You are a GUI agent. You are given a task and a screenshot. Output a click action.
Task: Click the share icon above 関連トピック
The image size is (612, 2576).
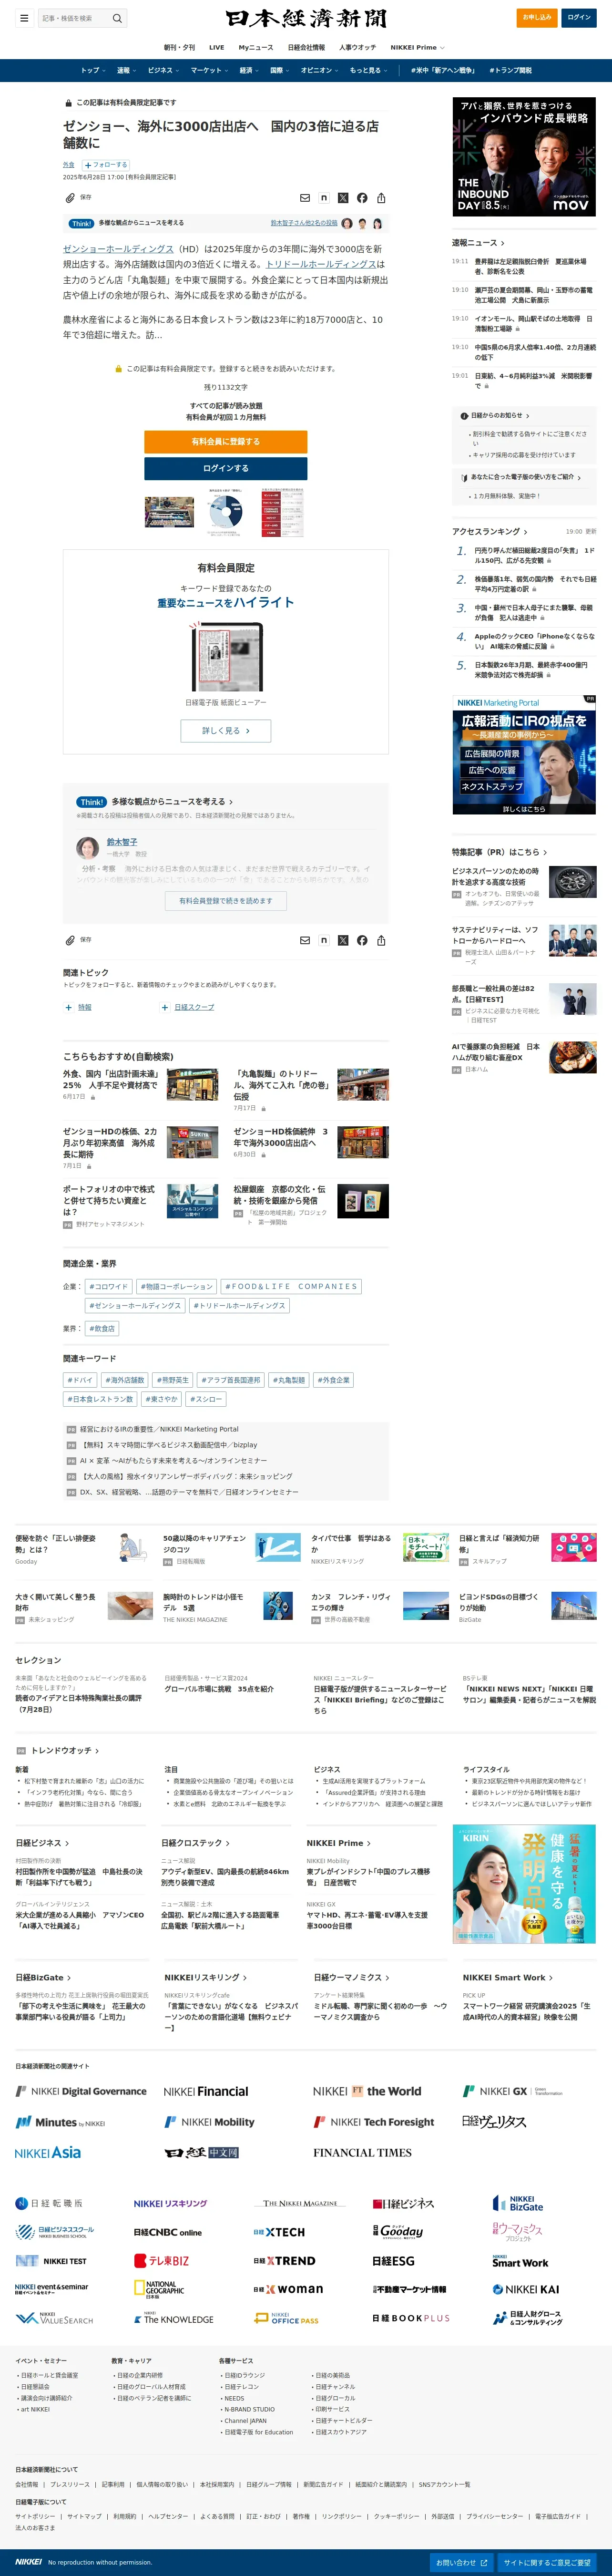point(381,940)
